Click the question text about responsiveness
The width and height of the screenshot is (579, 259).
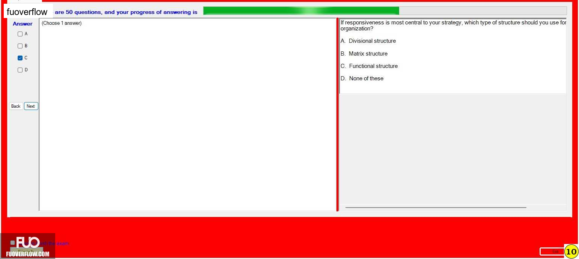453,26
